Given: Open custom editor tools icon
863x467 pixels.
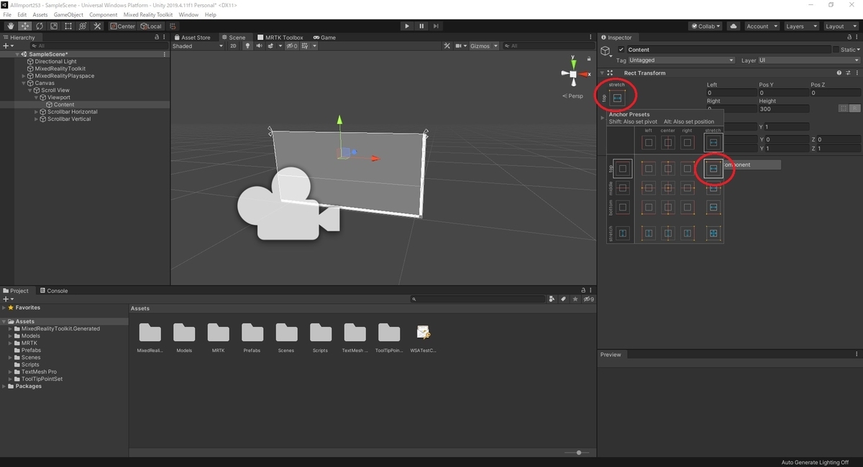Looking at the screenshot, I should click(97, 26).
